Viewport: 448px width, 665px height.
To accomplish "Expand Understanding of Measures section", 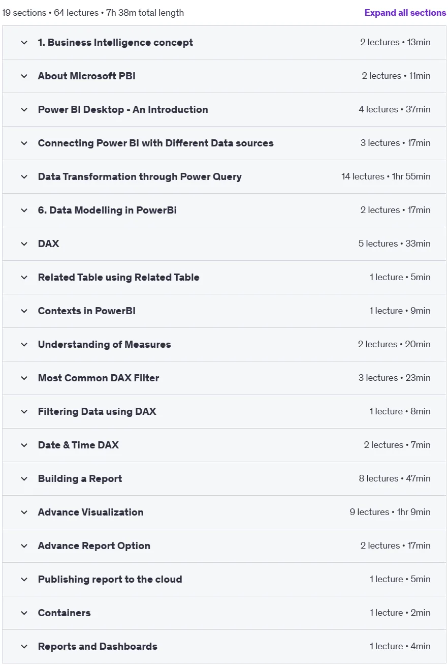I will (224, 345).
